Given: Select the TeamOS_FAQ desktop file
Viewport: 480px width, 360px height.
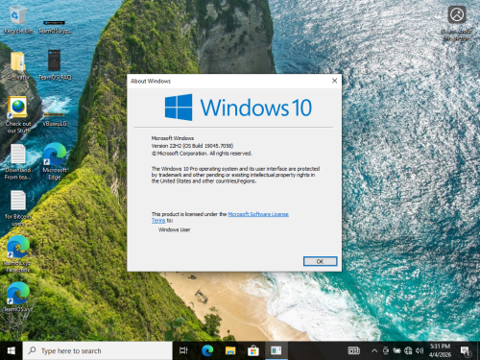Looking at the screenshot, I should [x=55, y=65].
